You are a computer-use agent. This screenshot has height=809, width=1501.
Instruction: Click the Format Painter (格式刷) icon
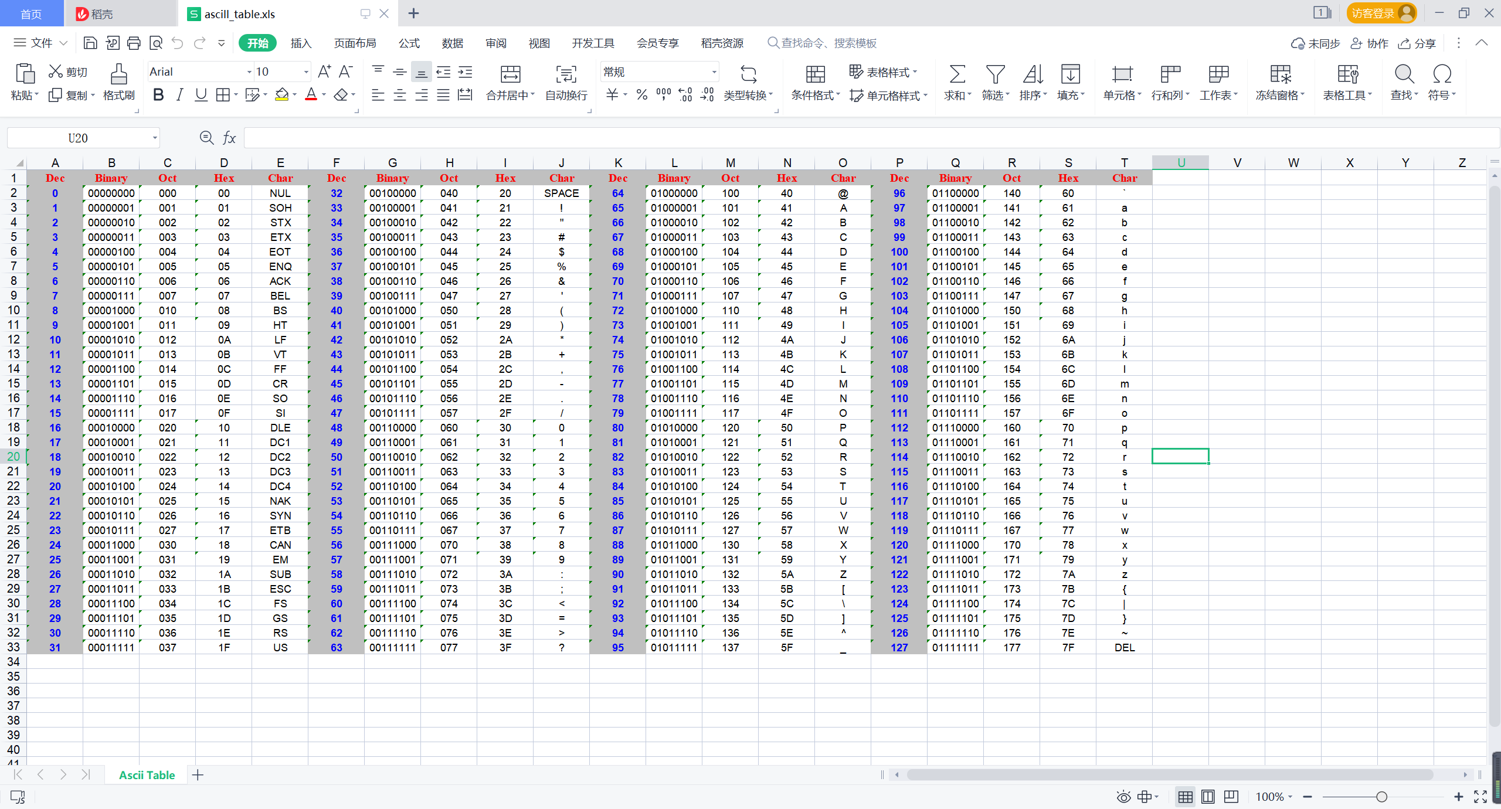118,74
